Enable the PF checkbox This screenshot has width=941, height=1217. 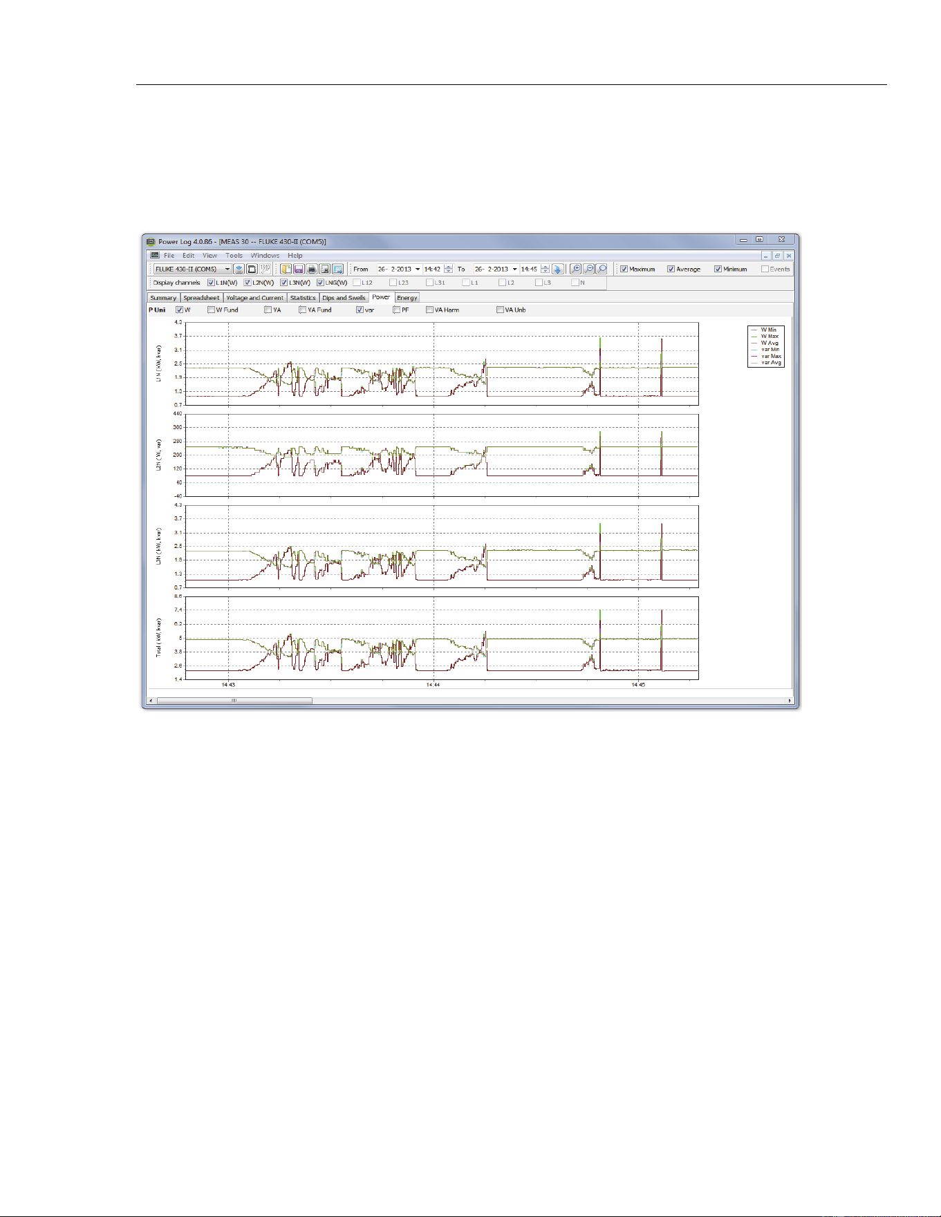pyautogui.click(x=396, y=310)
